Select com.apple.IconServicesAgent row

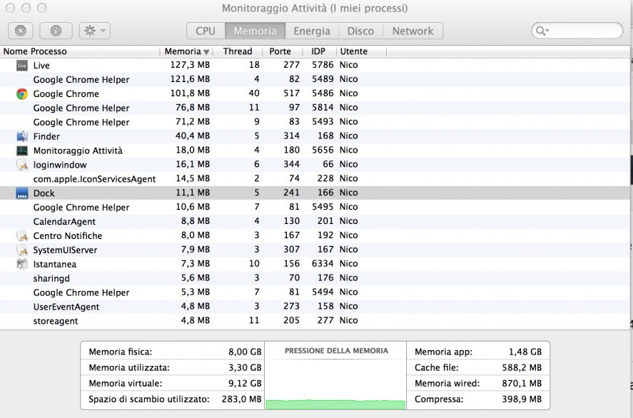click(315, 179)
